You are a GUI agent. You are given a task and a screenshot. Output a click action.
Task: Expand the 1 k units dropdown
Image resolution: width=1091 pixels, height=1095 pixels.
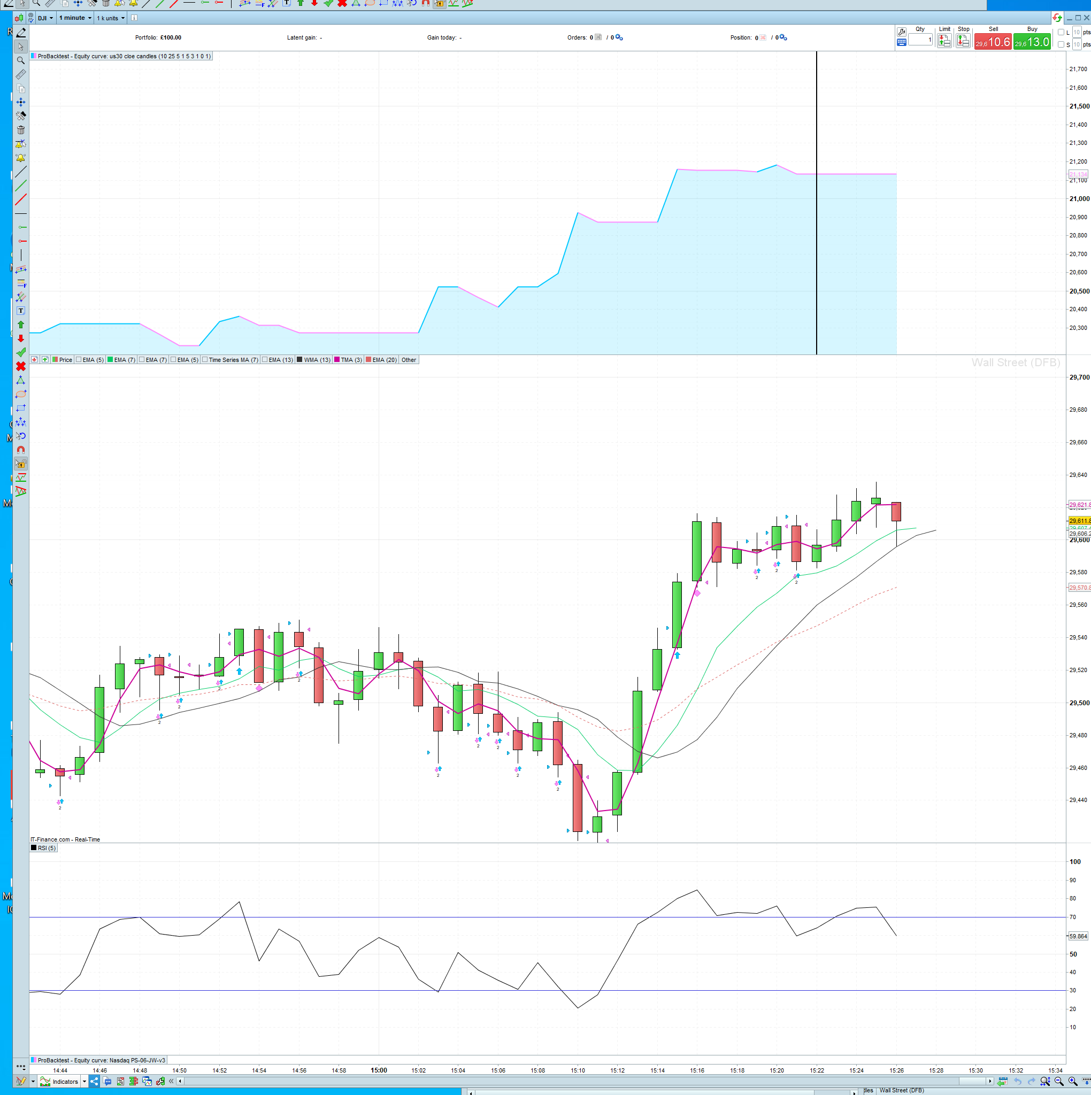point(111,18)
